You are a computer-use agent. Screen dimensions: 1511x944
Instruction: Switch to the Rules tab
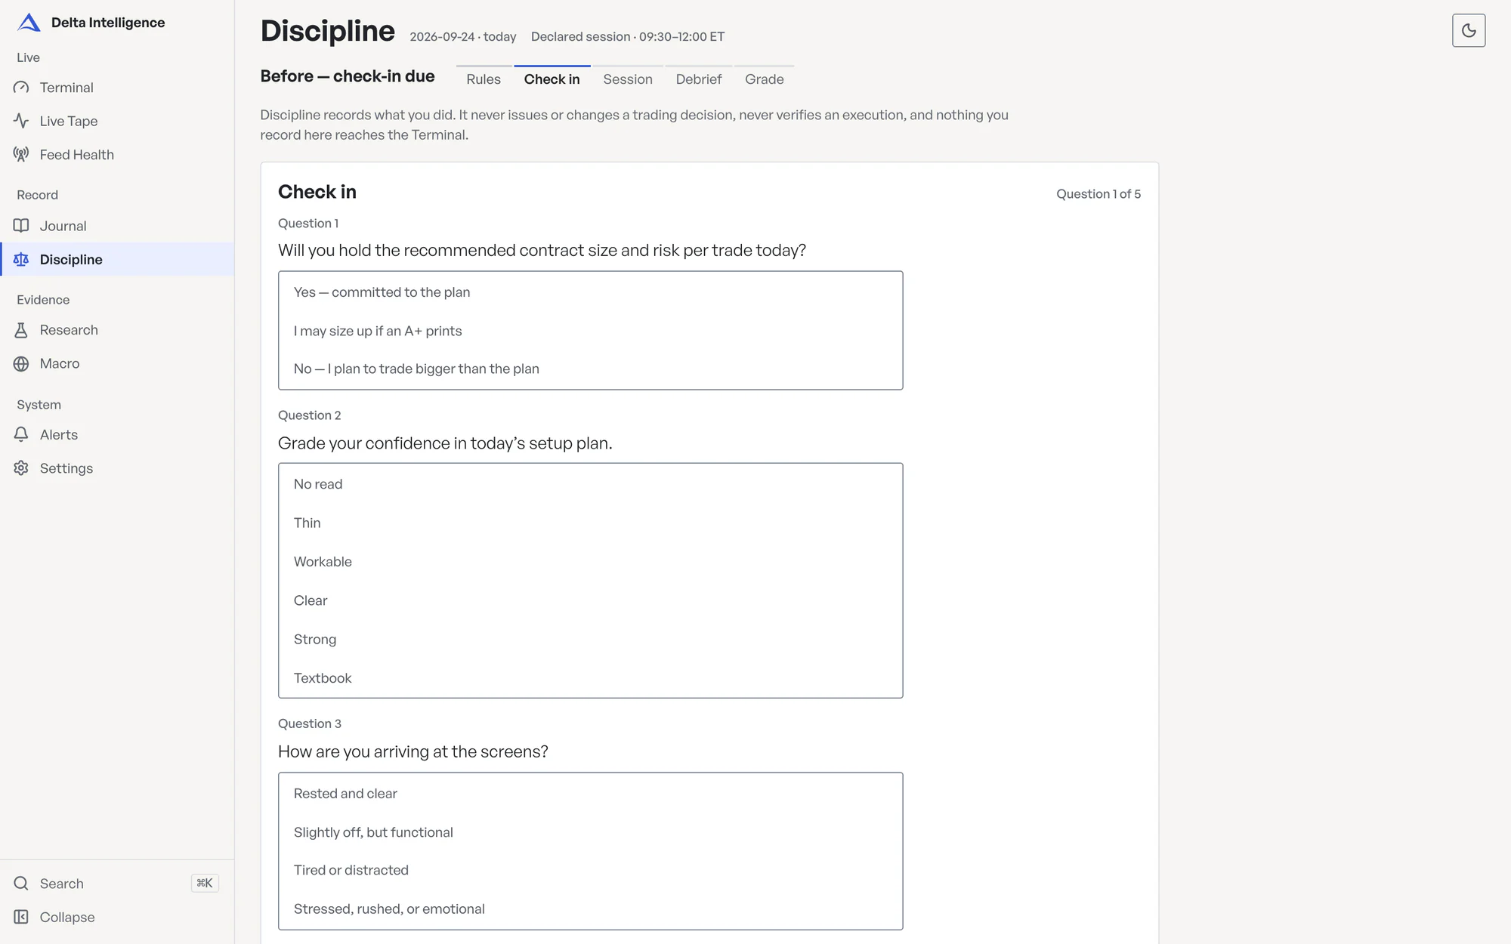484,79
